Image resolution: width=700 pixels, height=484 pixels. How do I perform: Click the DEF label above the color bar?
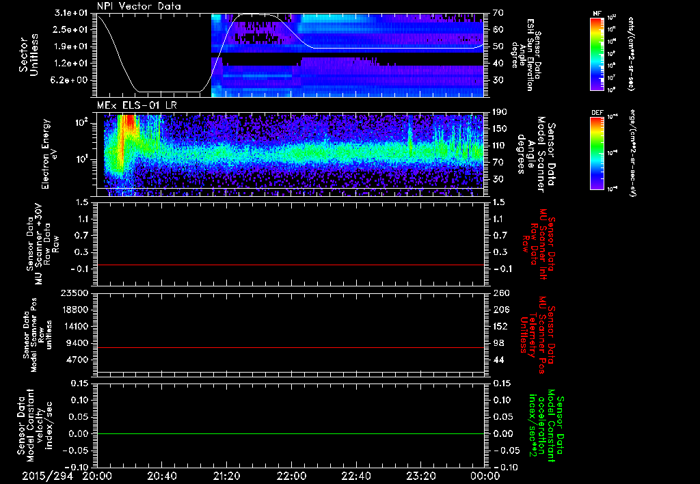597,113
